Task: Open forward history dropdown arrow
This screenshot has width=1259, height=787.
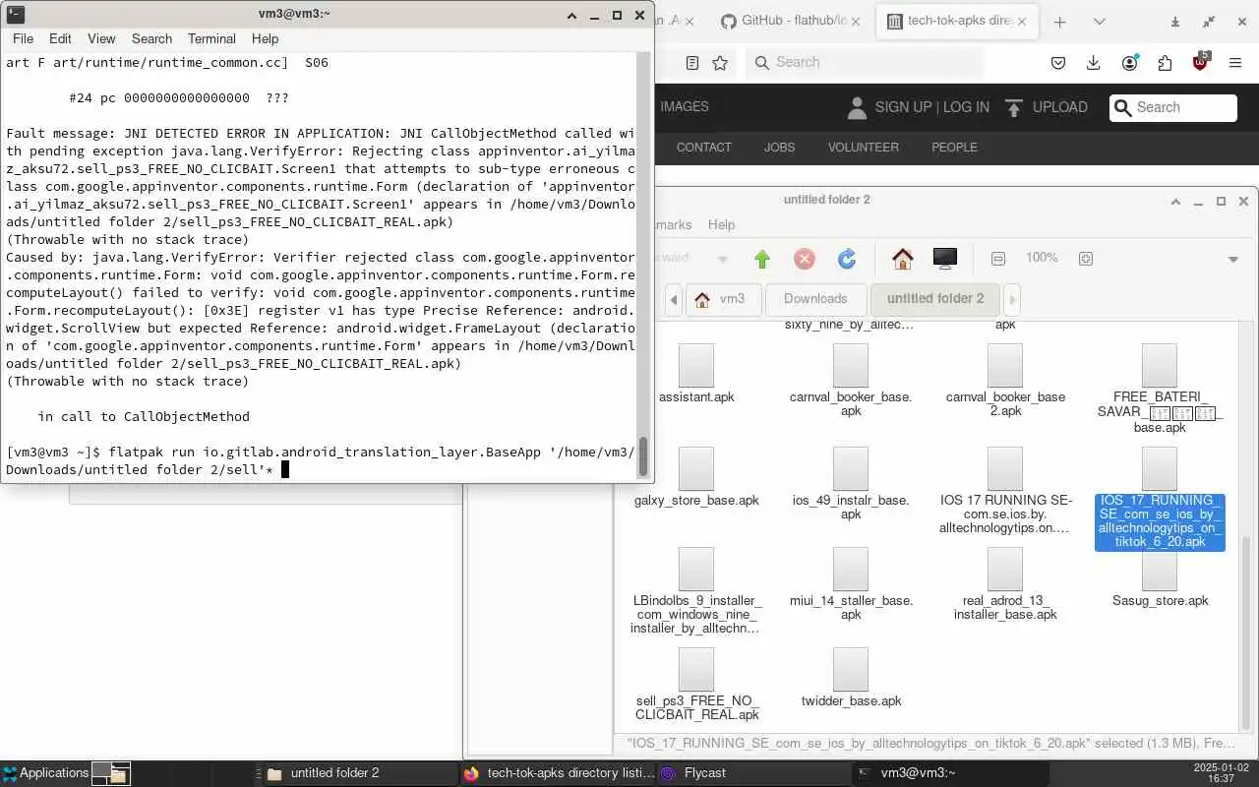Action: click(x=722, y=260)
